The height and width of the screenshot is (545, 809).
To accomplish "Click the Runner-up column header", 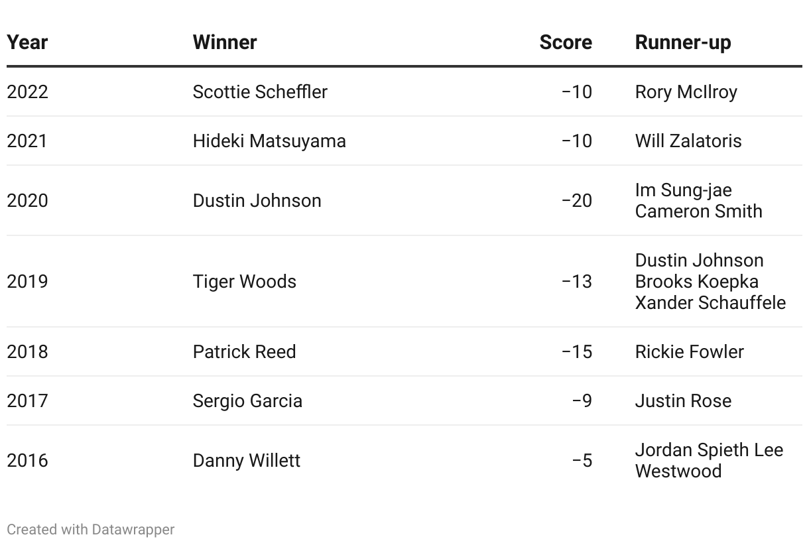I will (683, 42).
